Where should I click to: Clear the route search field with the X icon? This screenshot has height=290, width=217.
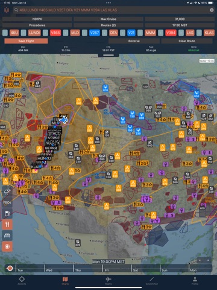point(212,10)
